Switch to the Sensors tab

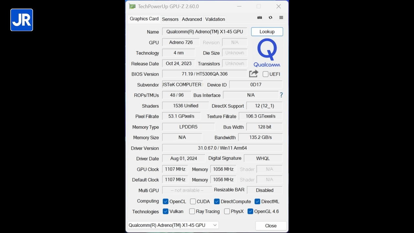[x=170, y=19]
